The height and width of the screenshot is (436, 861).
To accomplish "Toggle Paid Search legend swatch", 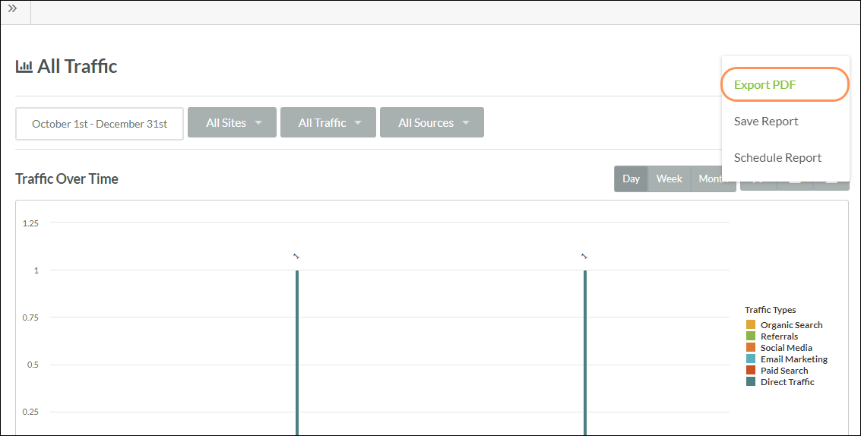I will pyautogui.click(x=751, y=370).
